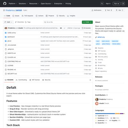Open the Open Source menu dropdown
Viewport: 128px width, 128px height.
pos(46,4)
